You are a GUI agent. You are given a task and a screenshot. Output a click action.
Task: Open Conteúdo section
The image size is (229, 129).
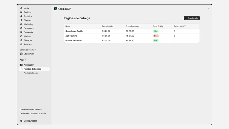pos(28,32)
